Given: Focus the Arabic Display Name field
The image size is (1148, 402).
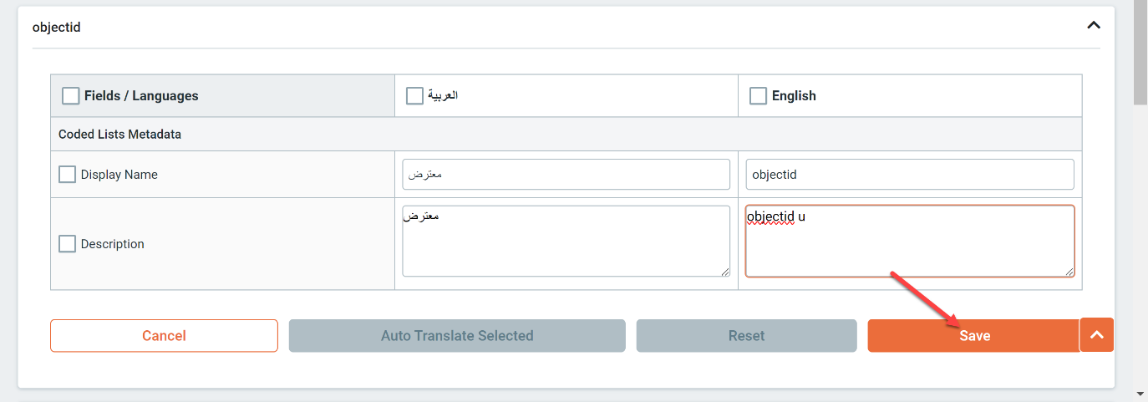Looking at the screenshot, I should tap(566, 175).
